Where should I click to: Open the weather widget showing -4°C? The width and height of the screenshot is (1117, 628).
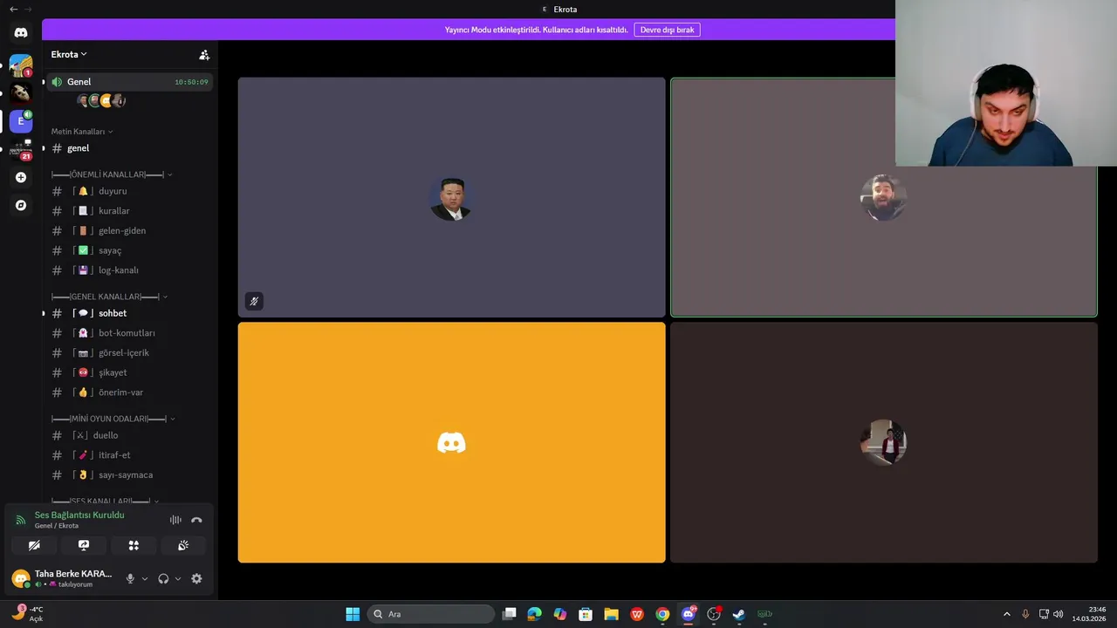tap(28, 614)
